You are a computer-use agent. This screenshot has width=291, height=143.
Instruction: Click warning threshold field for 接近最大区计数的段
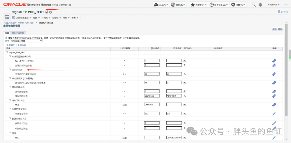(x=152, y=61)
